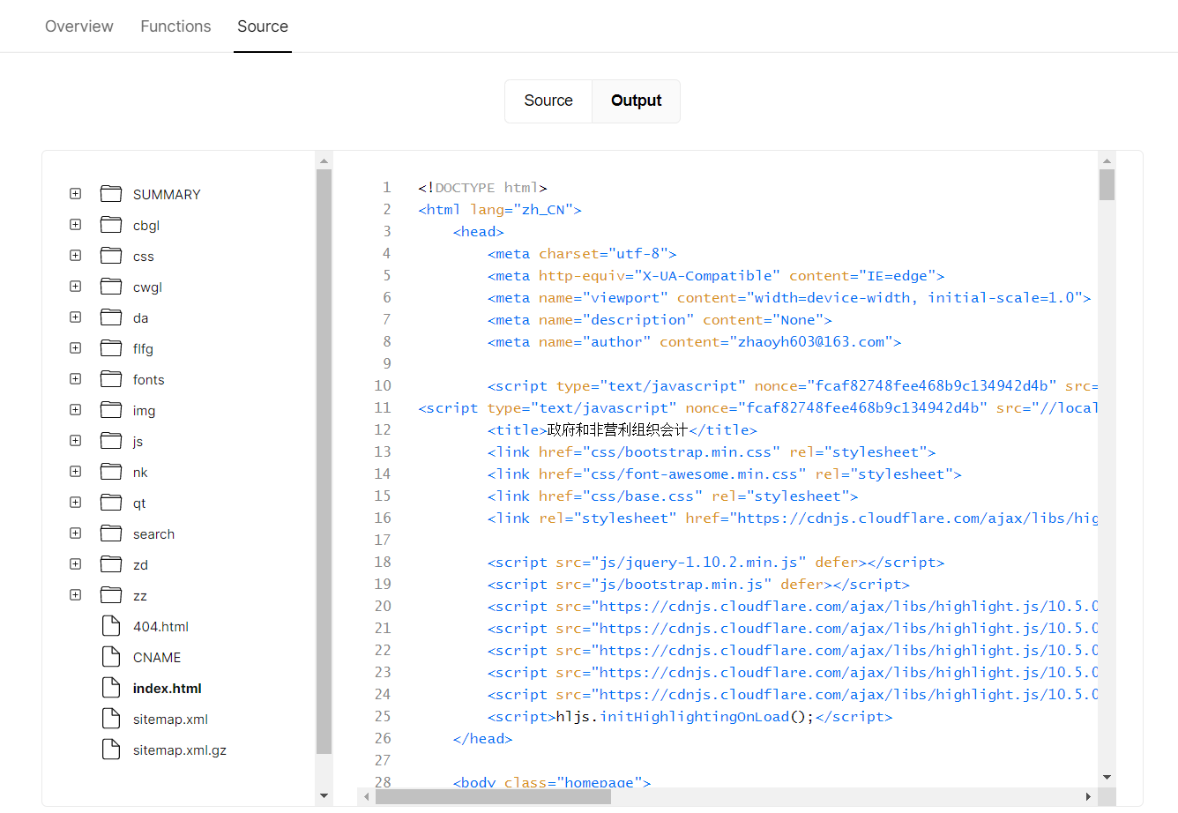The width and height of the screenshot is (1178, 813).
Task: Select the Output view toggle
Action: coord(636,101)
